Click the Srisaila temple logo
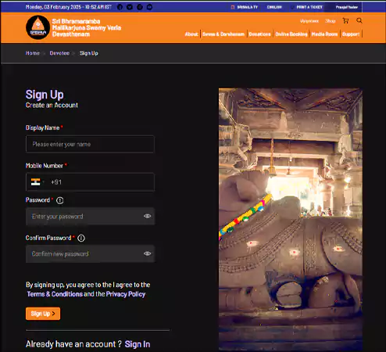This screenshot has height=352, width=386. [38, 27]
